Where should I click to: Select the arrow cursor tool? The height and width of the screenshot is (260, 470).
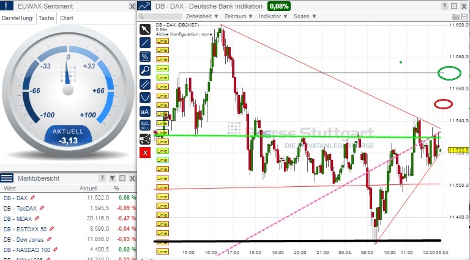(145, 29)
